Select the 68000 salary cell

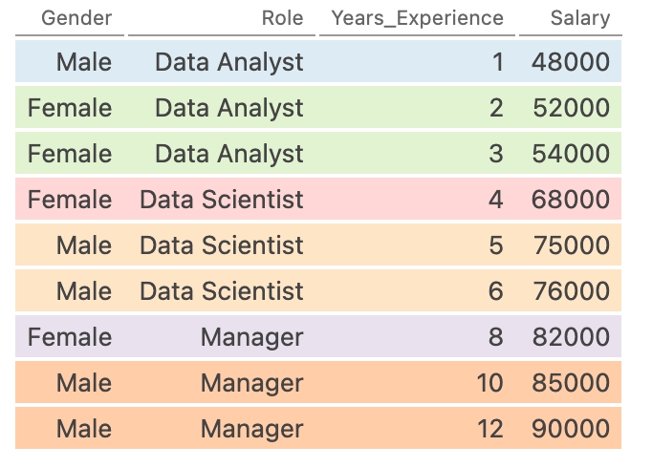coord(570,200)
